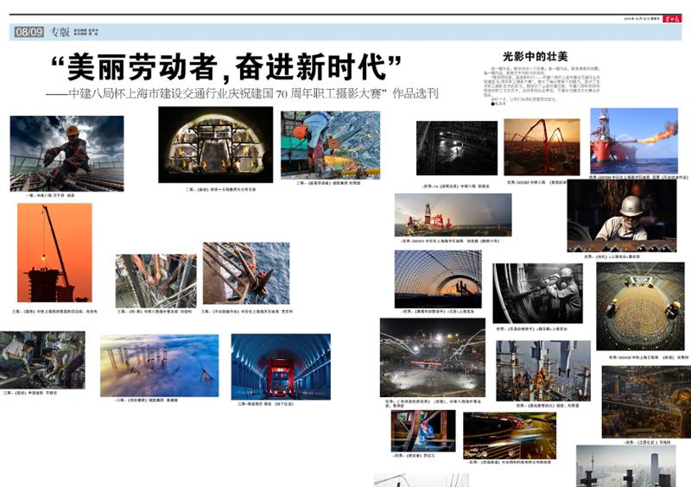Click the main headline 美丽劳动者,奋进新时代
Viewport: 691px width, 487px height.
click(225, 67)
